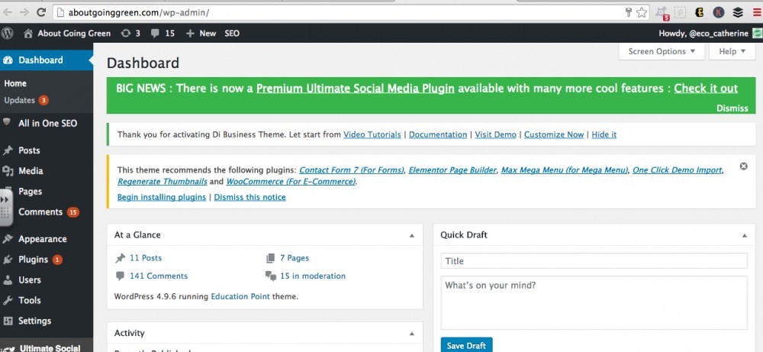Screen dimensions: 763x352
Task: Click the Posts pushpin icon in sidebar
Action: 8,150
